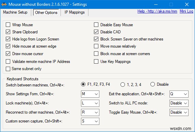Screen dimensions: 195x132
Task: Expand the Lock machine(s) key dropdown
Action: (x=90, y=103)
